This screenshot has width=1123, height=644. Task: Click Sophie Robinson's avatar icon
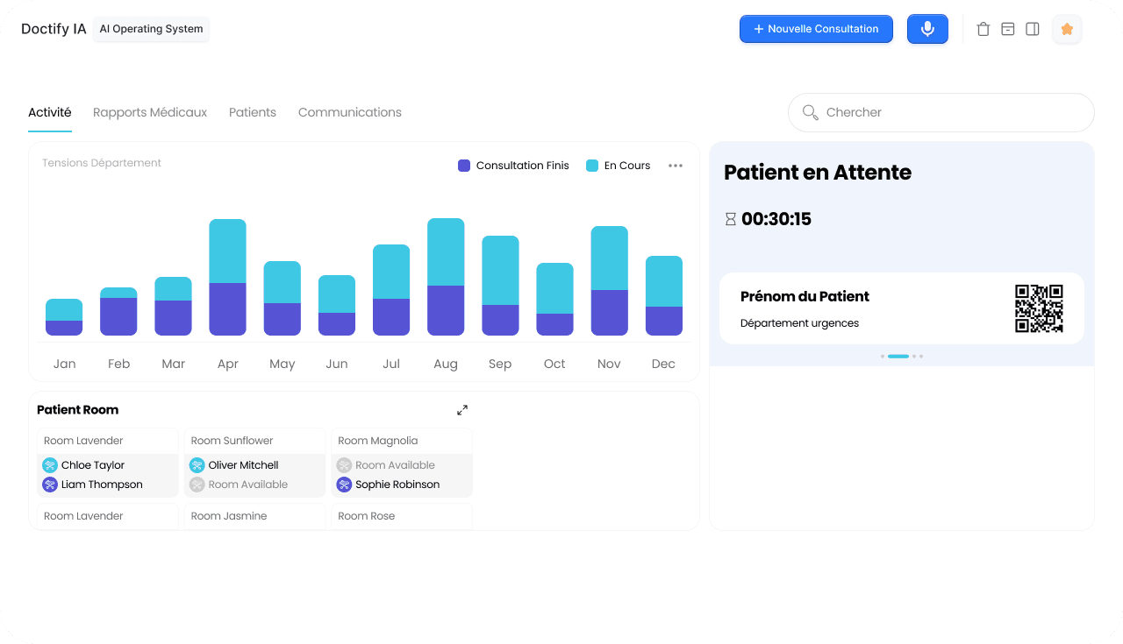[345, 485]
